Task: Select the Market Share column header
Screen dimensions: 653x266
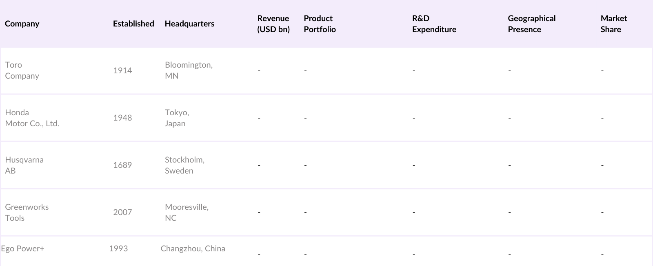Action: click(613, 24)
